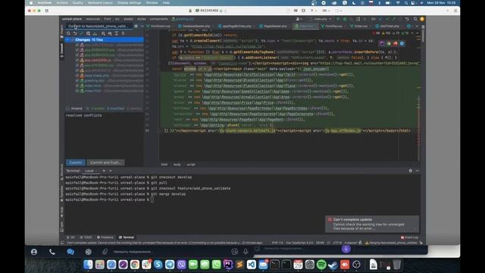485x273 pixels.
Task: Click the Can't complete update notification
Action: pyautogui.click(x=372, y=224)
